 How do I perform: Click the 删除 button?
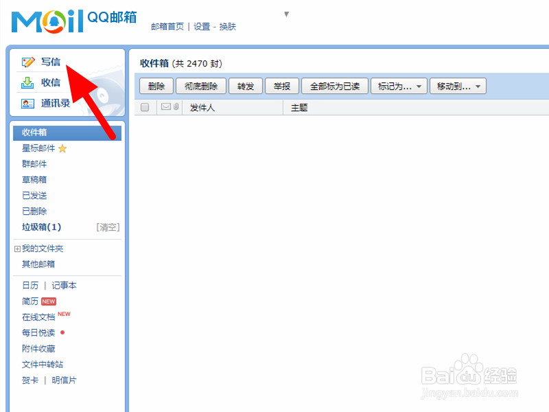click(x=156, y=87)
